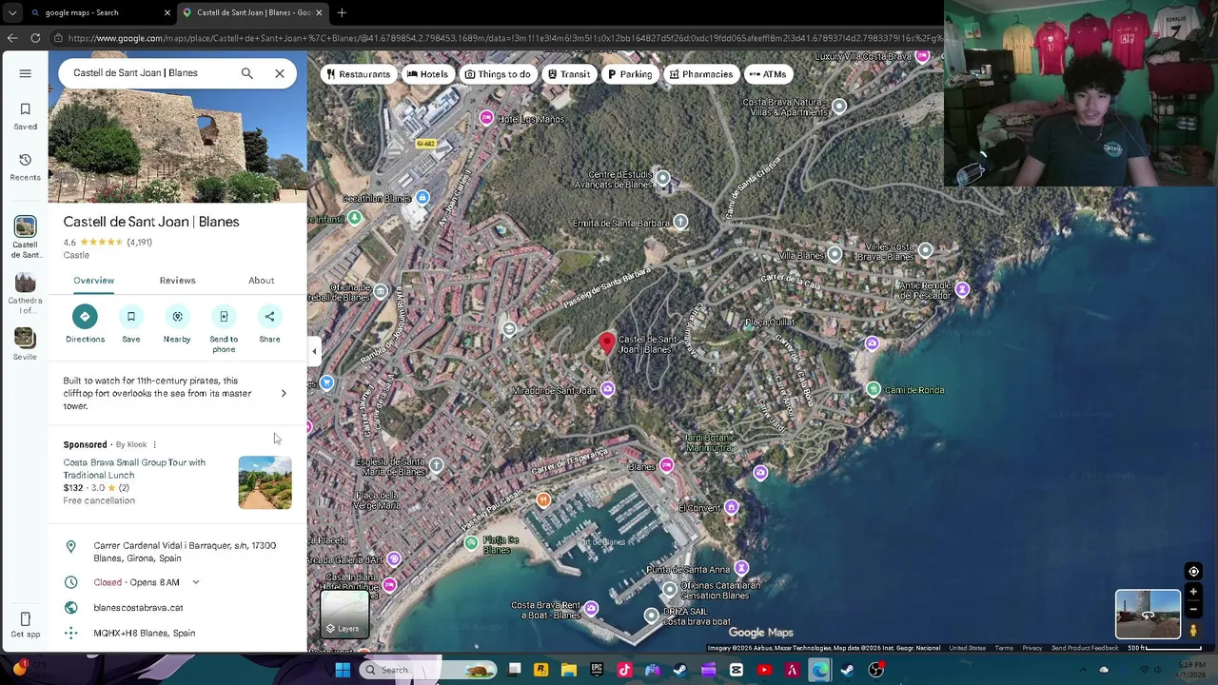The width and height of the screenshot is (1218, 685).
Task: Click the Cami de Ronda map marker
Action: (x=873, y=389)
